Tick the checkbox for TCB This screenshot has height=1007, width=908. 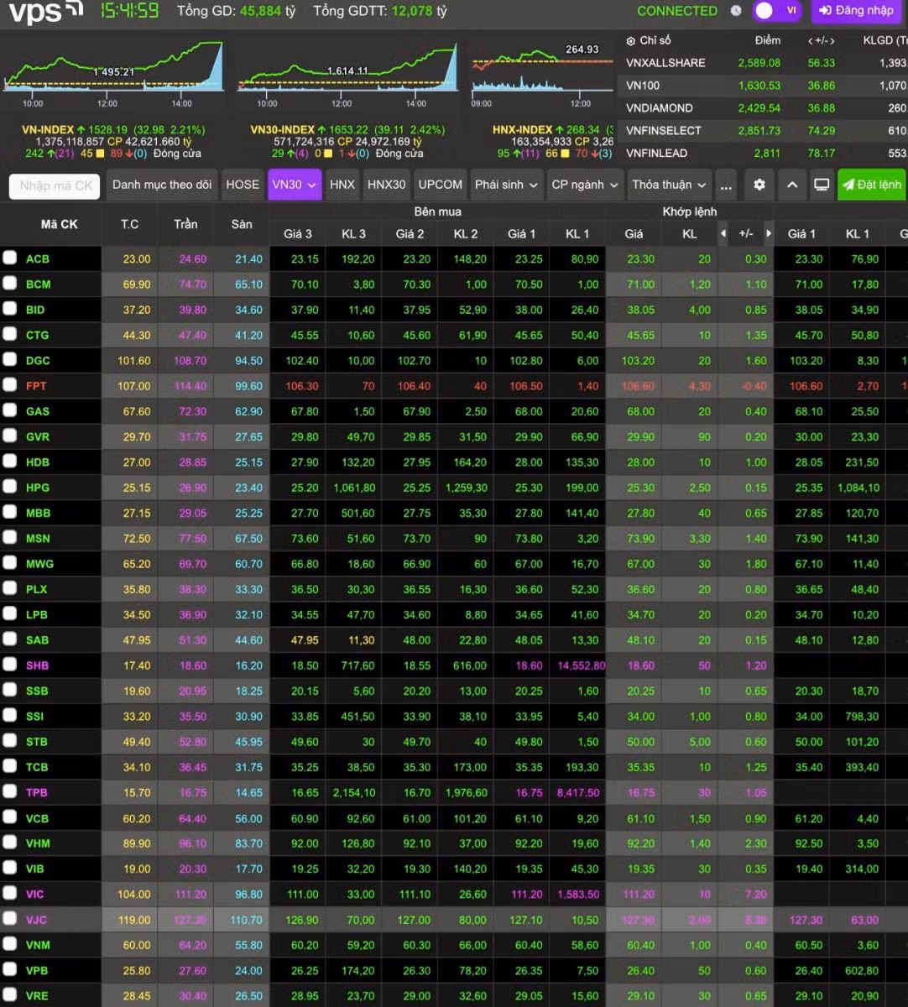pos(9,766)
